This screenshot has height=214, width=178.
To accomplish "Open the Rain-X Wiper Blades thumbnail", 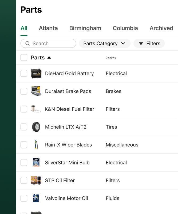I will (36, 144).
